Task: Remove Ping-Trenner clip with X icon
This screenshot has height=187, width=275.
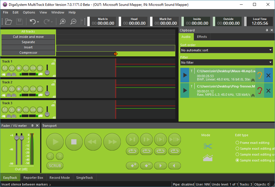Action: point(268,91)
